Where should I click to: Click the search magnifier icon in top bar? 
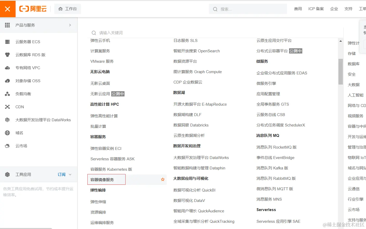(x=215, y=9)
